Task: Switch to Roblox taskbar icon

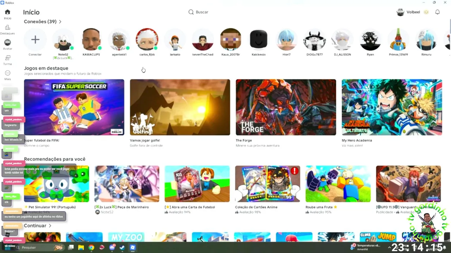Action: coord(132,247)
